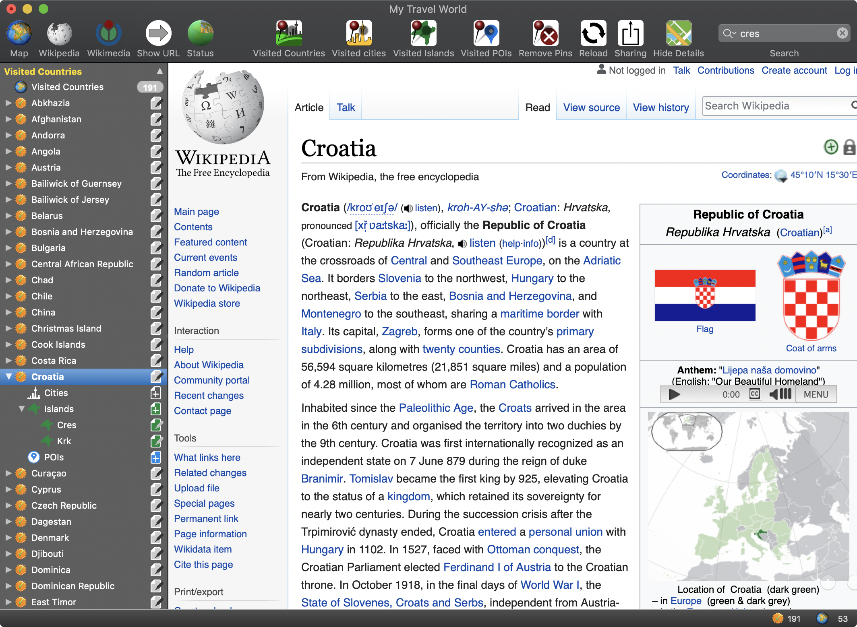Open the View history tab
The width and height of the screenshot is (857, 627).
click(661, 107)
